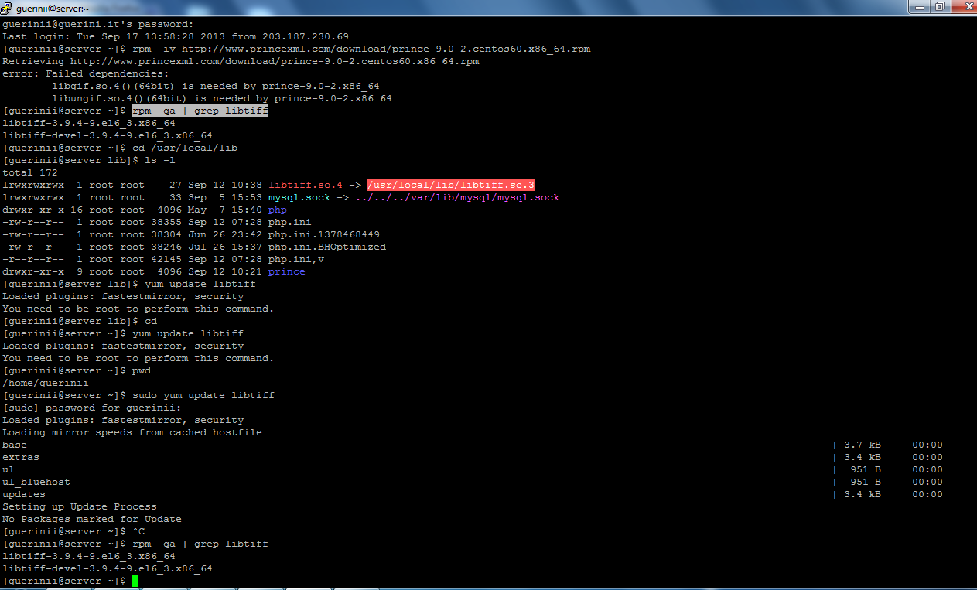Viewport: 977px width, 590px height.
Task: Click the php.ini.BHOptimized file name
Action: point(326,247)
